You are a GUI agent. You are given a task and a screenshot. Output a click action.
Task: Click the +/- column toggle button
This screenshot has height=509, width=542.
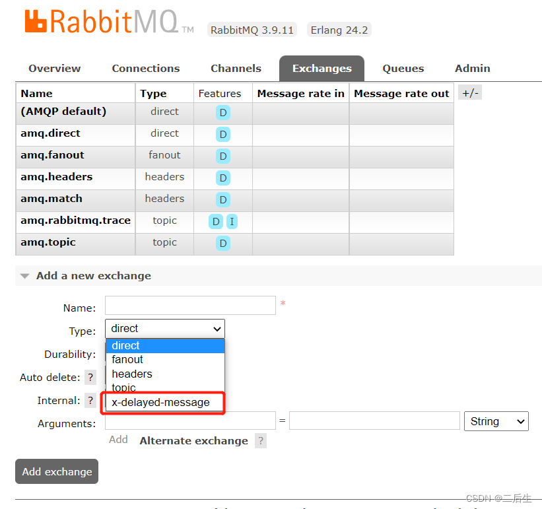(x=470, y=92)
